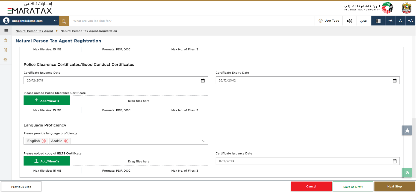Expand the language proficiency dropdown
416x193 pixels.
click(x=203, y=141)
